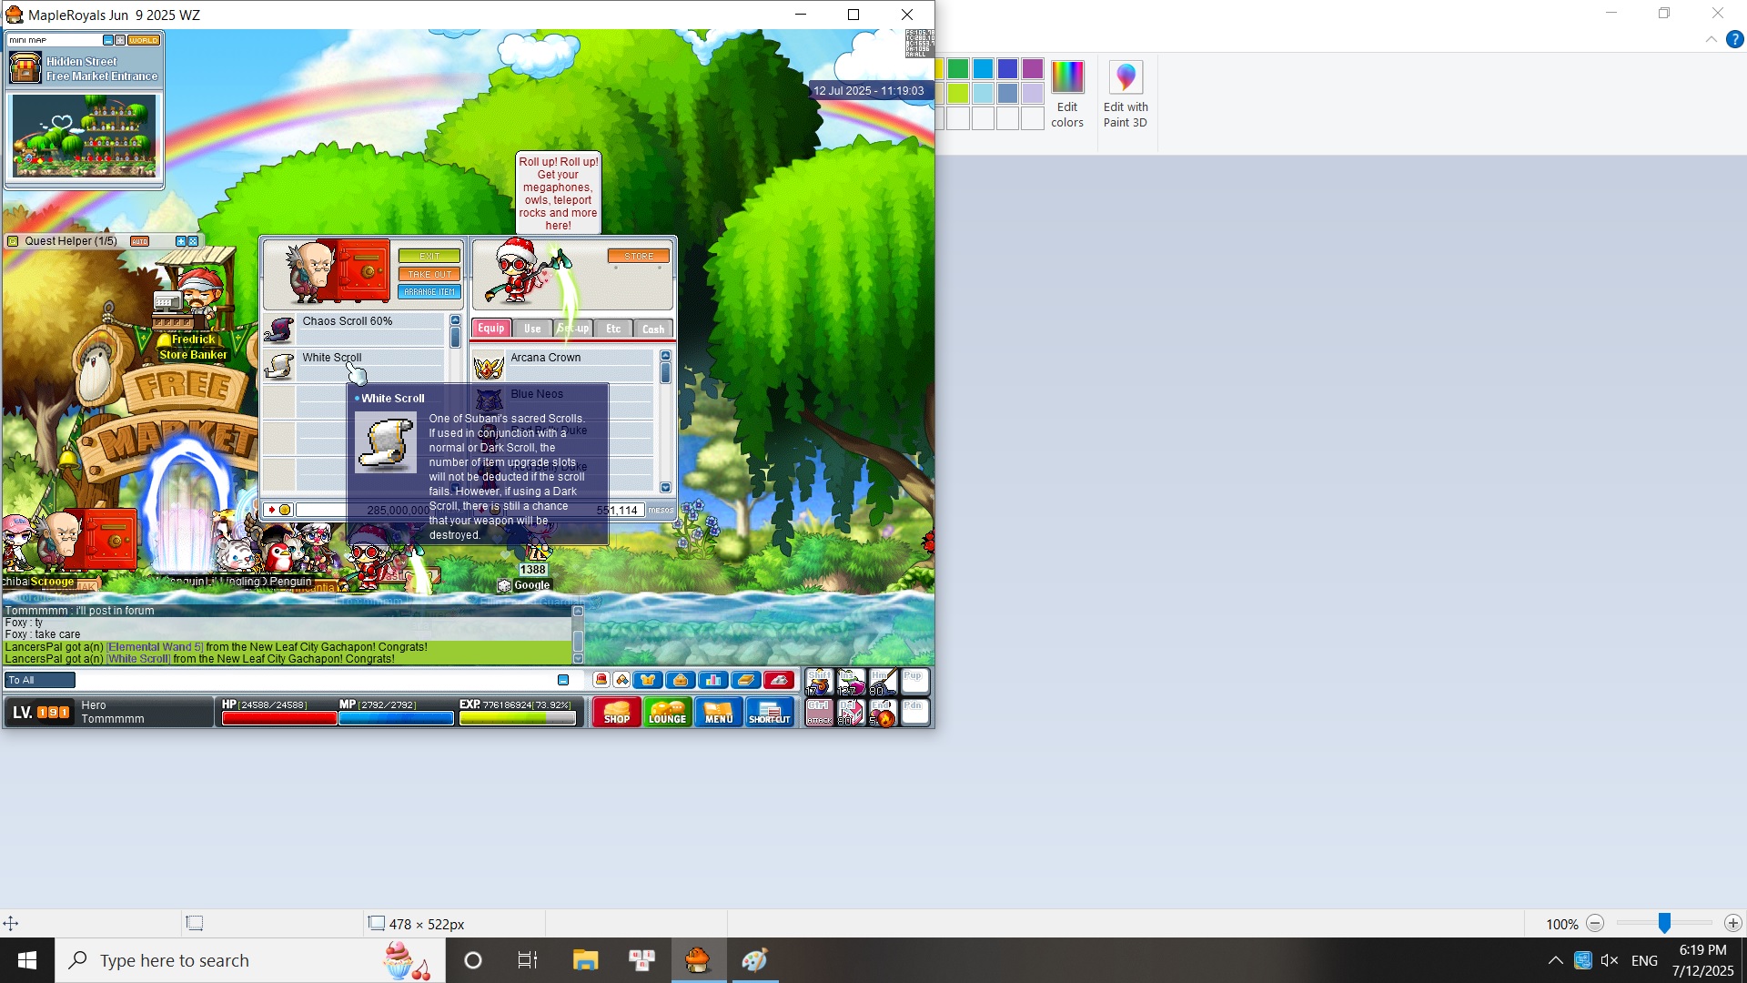
Task: Expand the Quest Helper plus button
Action: [180, 241]
